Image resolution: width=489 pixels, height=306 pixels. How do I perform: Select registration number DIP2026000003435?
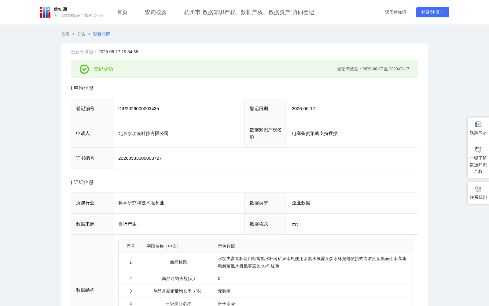click(x=139, y=109)
